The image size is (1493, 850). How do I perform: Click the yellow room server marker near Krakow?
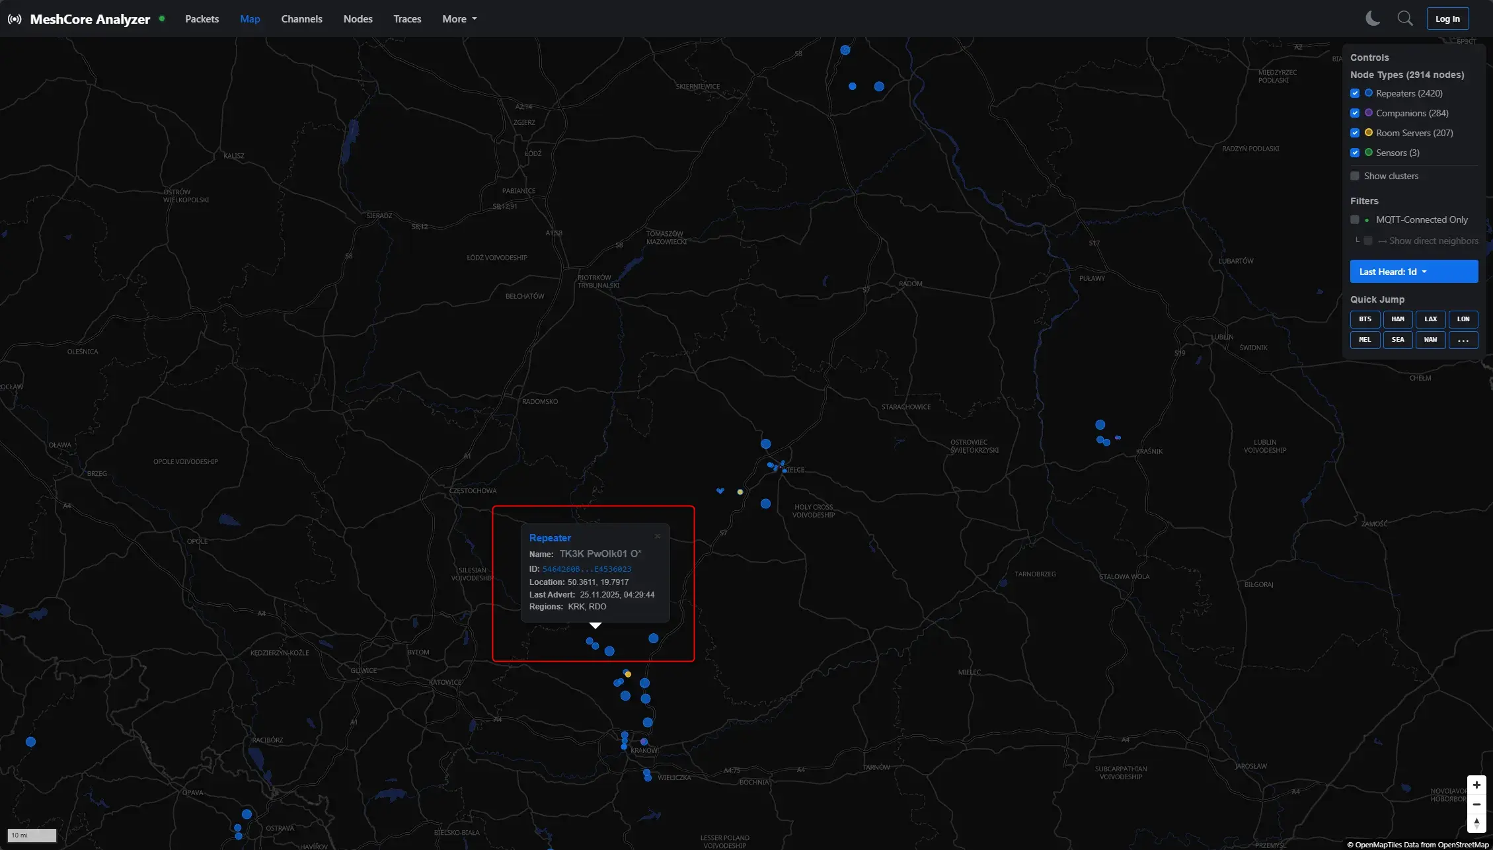pyautogui.click(x=628, y=674)
